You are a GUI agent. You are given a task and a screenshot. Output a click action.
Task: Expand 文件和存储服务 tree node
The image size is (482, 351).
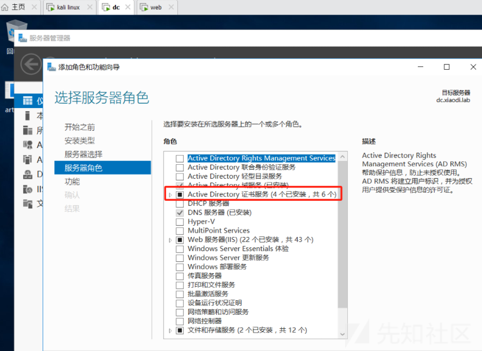[x=170, y=330]
